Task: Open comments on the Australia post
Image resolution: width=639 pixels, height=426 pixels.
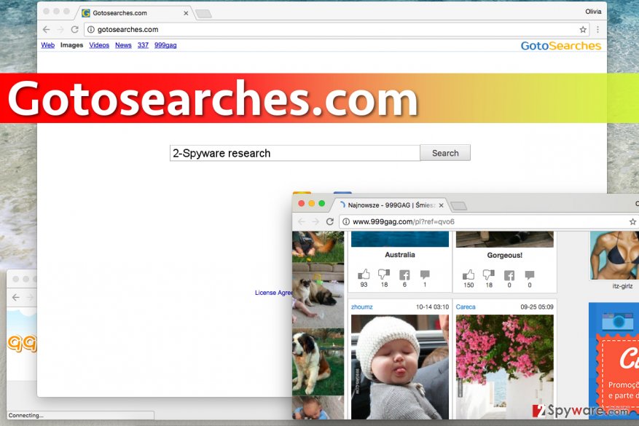Action: 425,275
